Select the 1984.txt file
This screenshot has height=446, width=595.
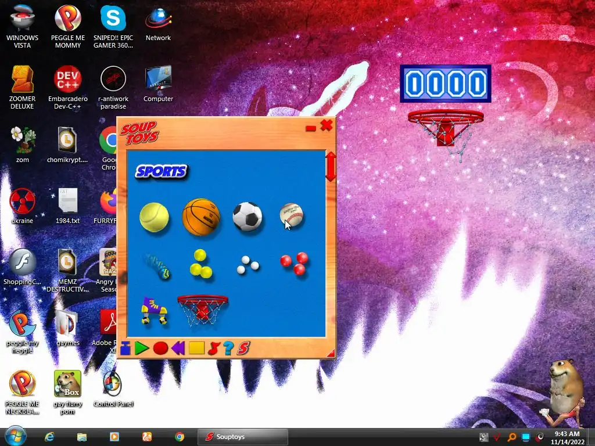click(x=67, y=206)
